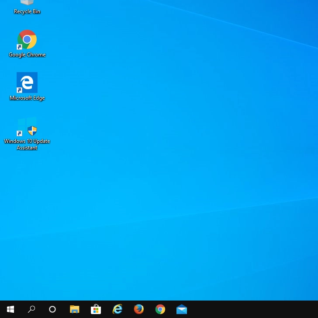
Task: Click empty taskbar space right of Mail
Action: point(253,309)
